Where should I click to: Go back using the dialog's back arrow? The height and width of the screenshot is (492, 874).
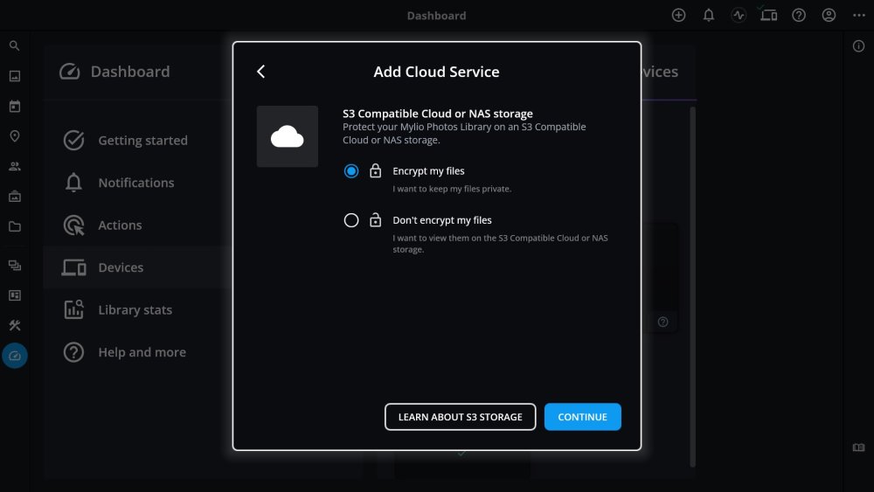point(260,72)
